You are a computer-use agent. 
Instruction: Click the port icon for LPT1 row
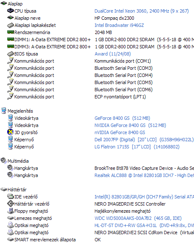(10, 96)
